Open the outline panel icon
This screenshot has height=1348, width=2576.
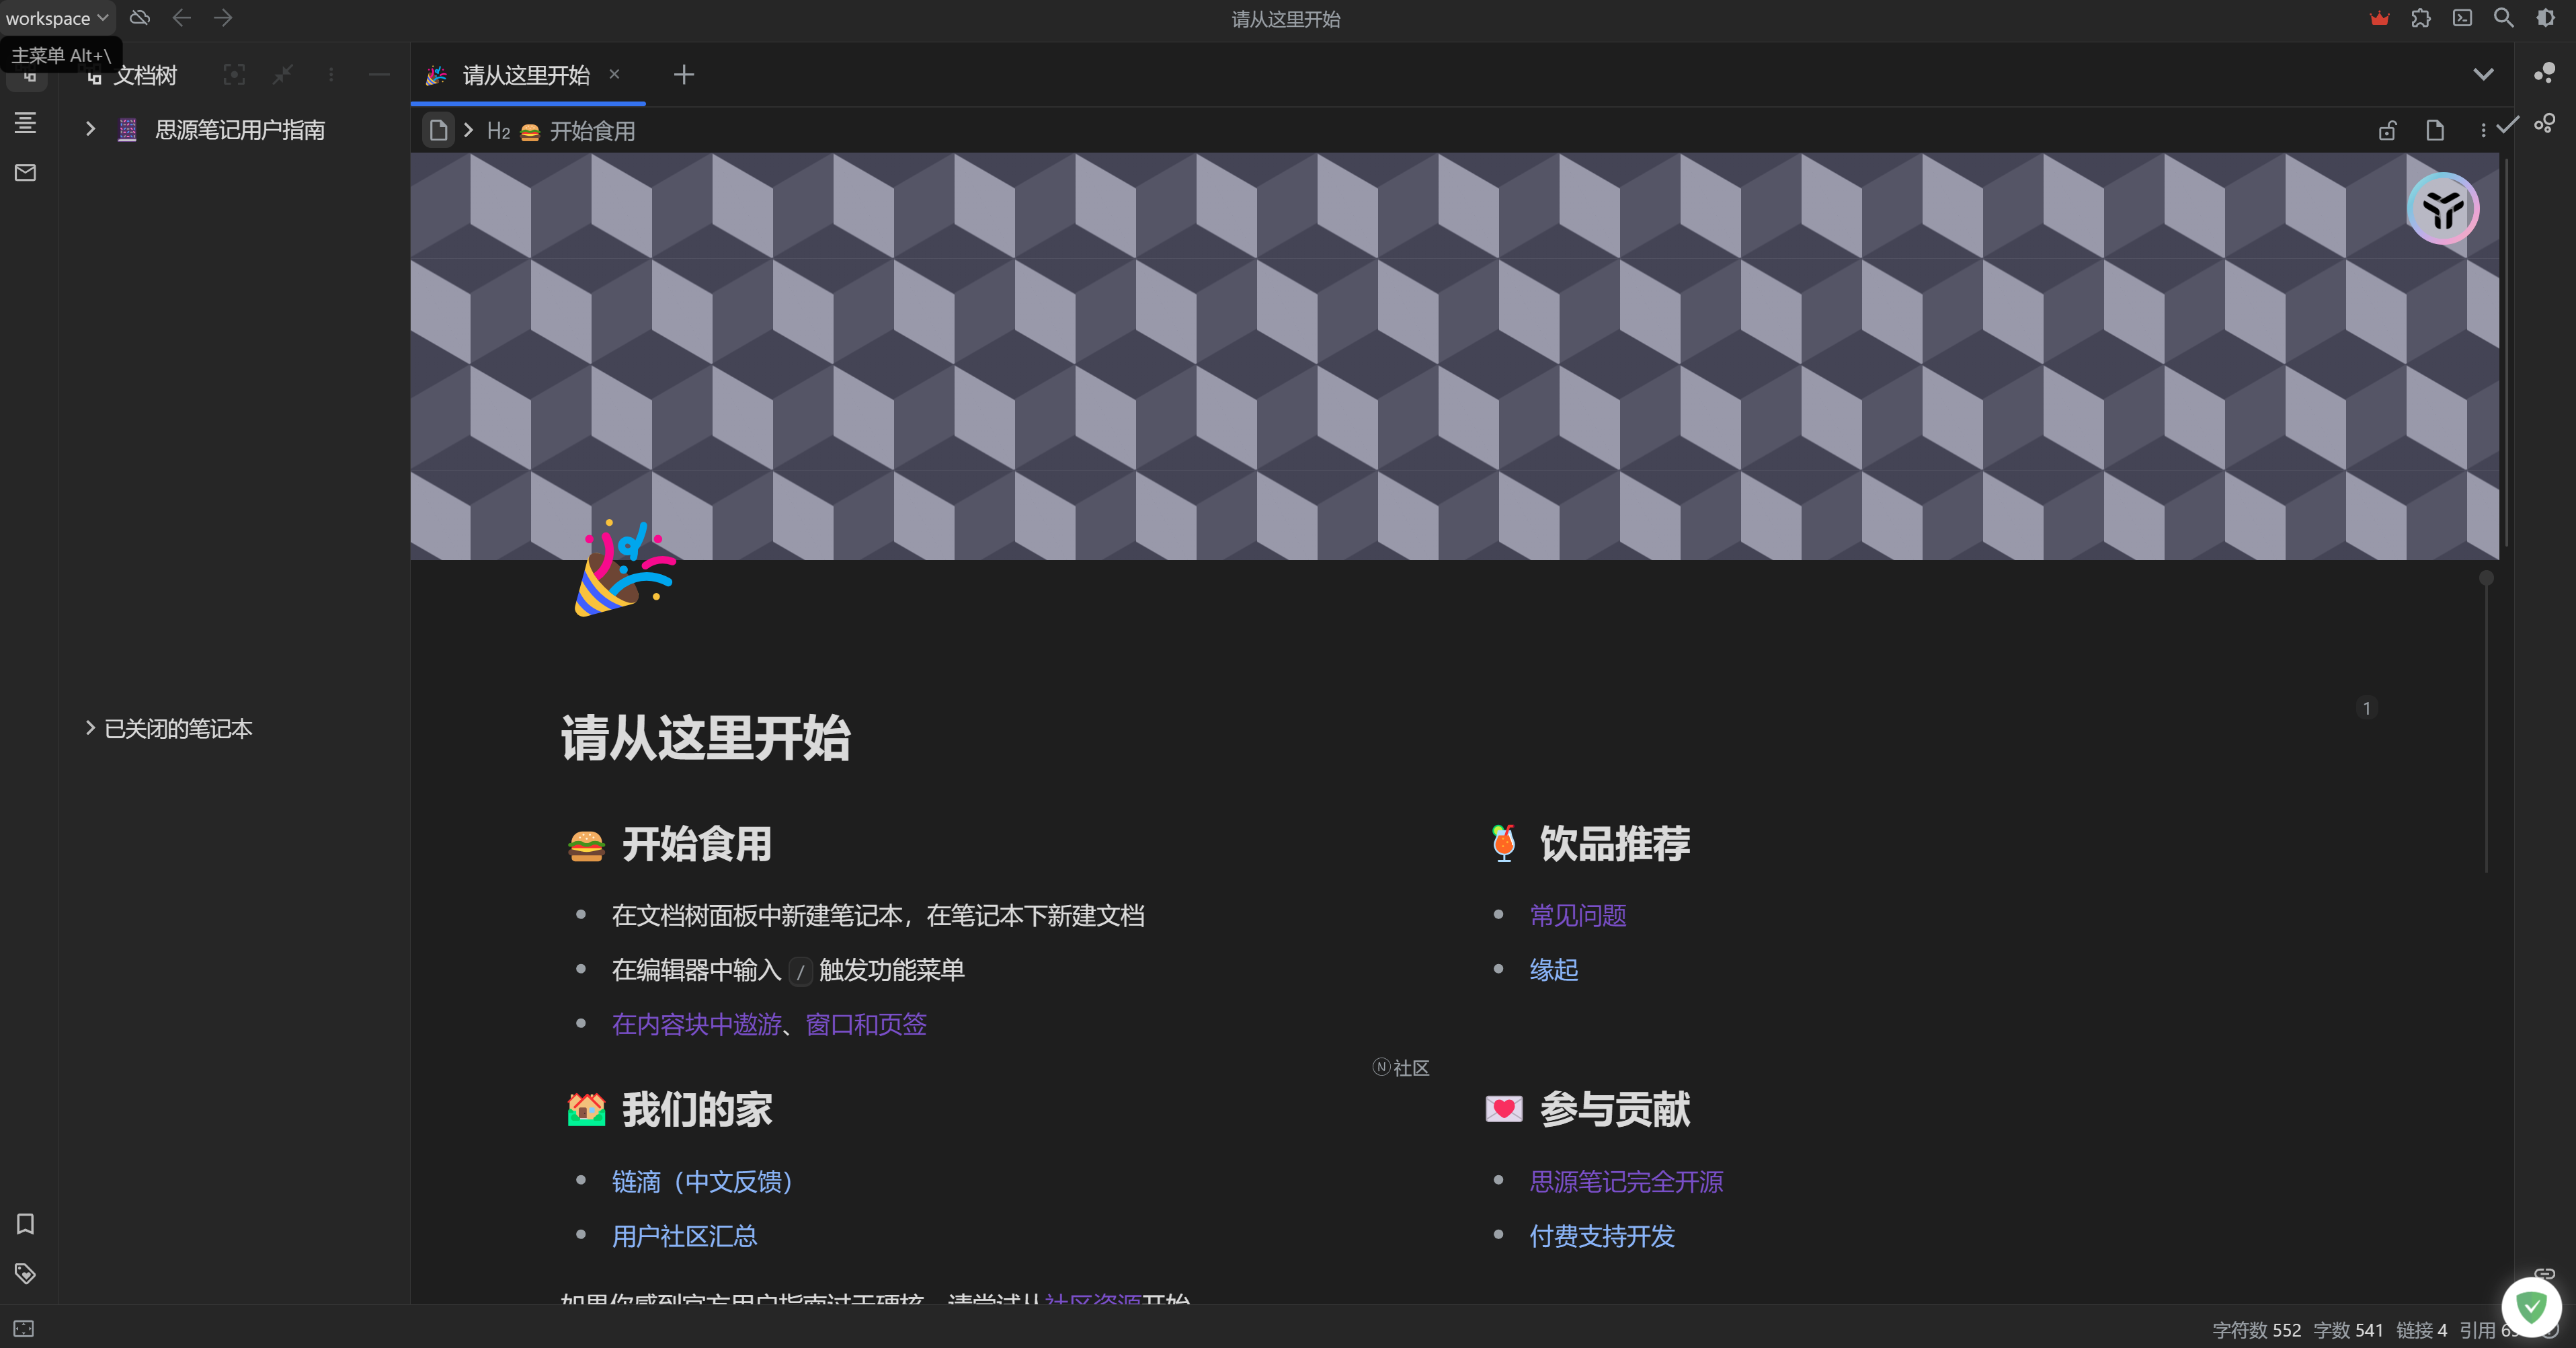[25, 123]
